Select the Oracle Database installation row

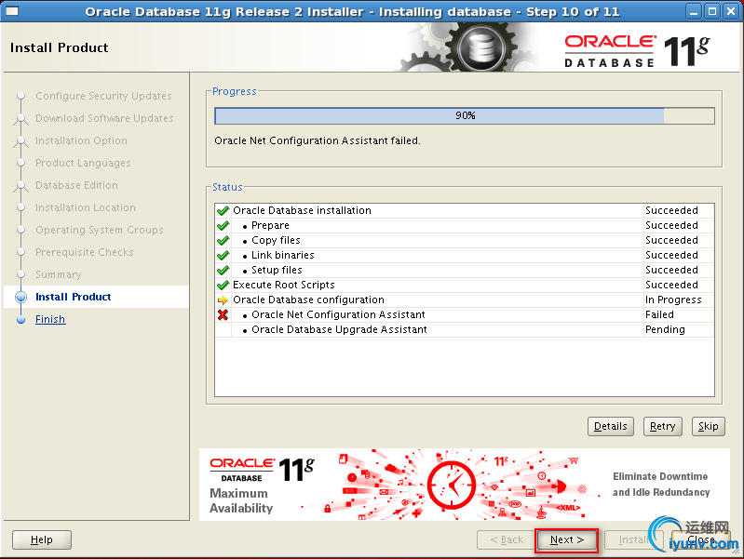465,210
